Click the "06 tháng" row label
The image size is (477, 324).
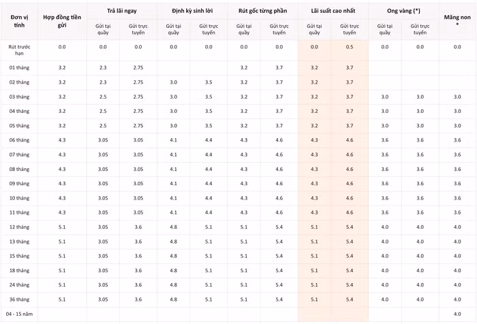tap(18, 140)
